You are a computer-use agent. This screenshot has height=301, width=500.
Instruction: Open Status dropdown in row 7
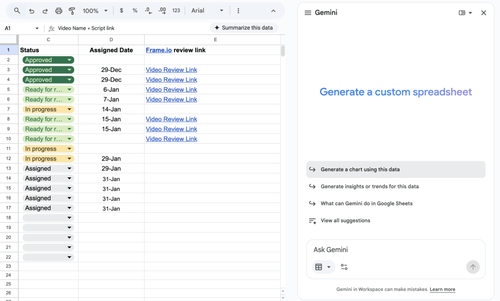pyautogui.click(x=69, y=109)
